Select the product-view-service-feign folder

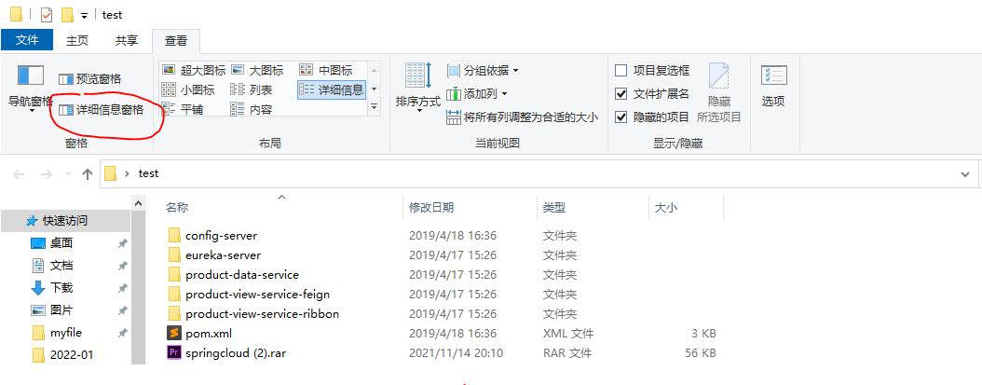click(x=257, y=294)
